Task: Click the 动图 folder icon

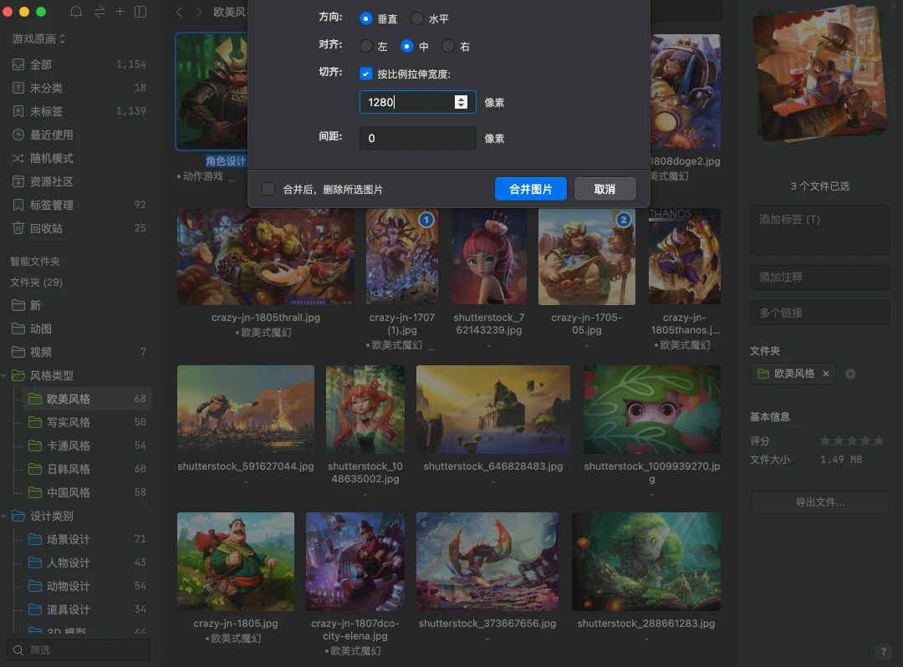Action: click(18, 328)
